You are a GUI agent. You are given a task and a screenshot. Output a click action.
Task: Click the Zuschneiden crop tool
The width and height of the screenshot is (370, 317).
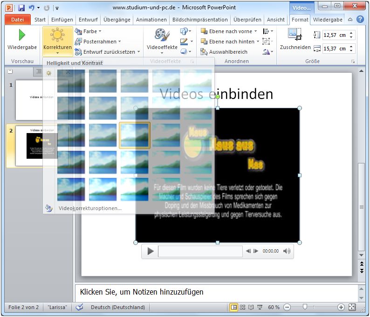click(x=295, y=39)
